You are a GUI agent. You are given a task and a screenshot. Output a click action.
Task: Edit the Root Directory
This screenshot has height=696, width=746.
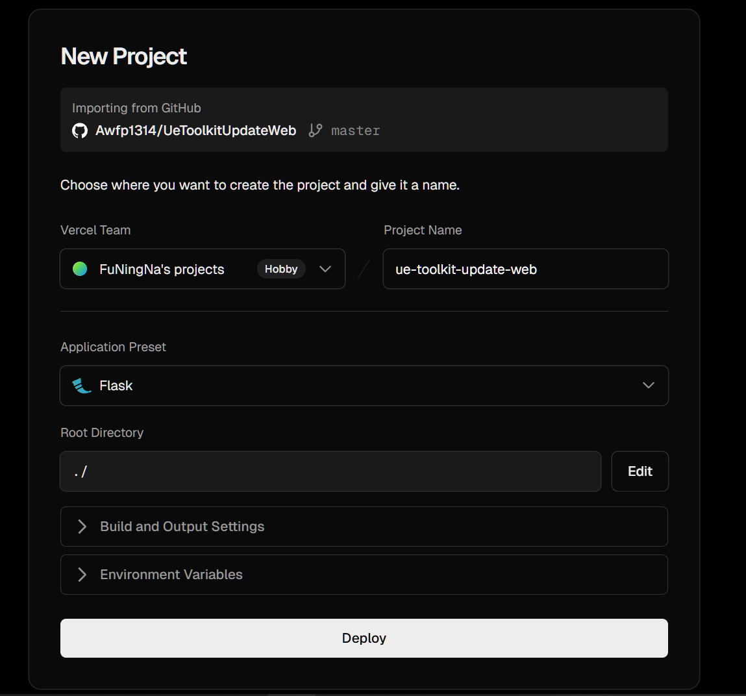(x=640, y=471)
